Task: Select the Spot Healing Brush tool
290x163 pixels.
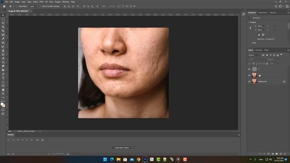Action: click(x=3, y=43)
